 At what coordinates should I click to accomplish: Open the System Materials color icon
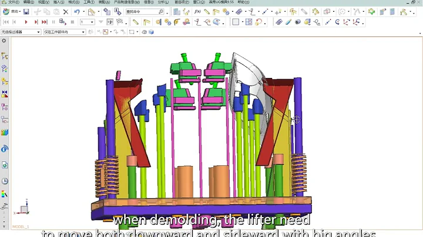pos(5,194)
